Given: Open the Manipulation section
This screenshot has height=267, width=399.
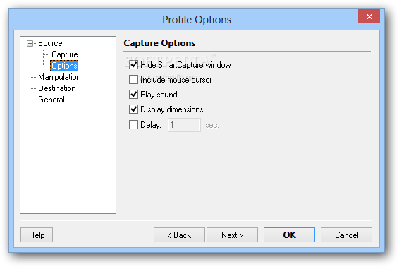Looking at the screenshot, I should point(59,77).
